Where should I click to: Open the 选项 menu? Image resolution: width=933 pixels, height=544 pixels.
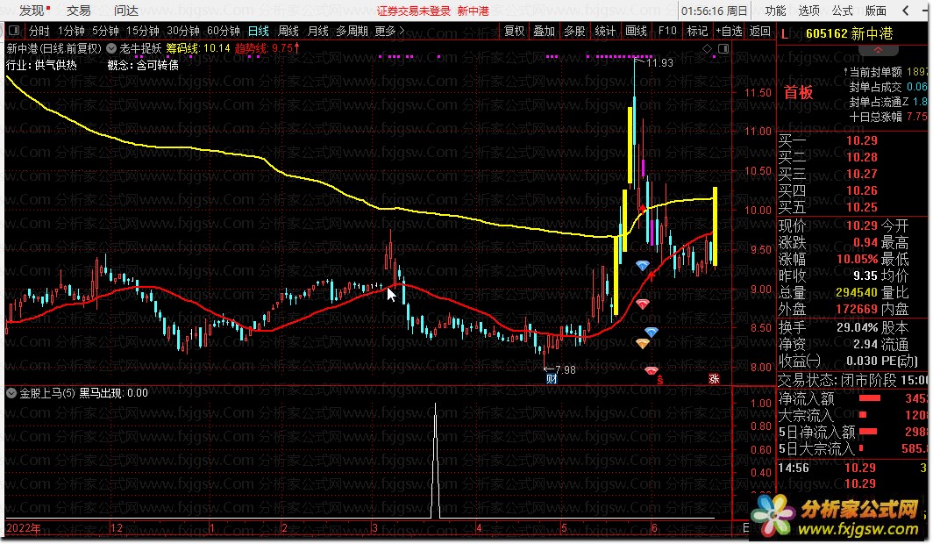coord(808,11)
